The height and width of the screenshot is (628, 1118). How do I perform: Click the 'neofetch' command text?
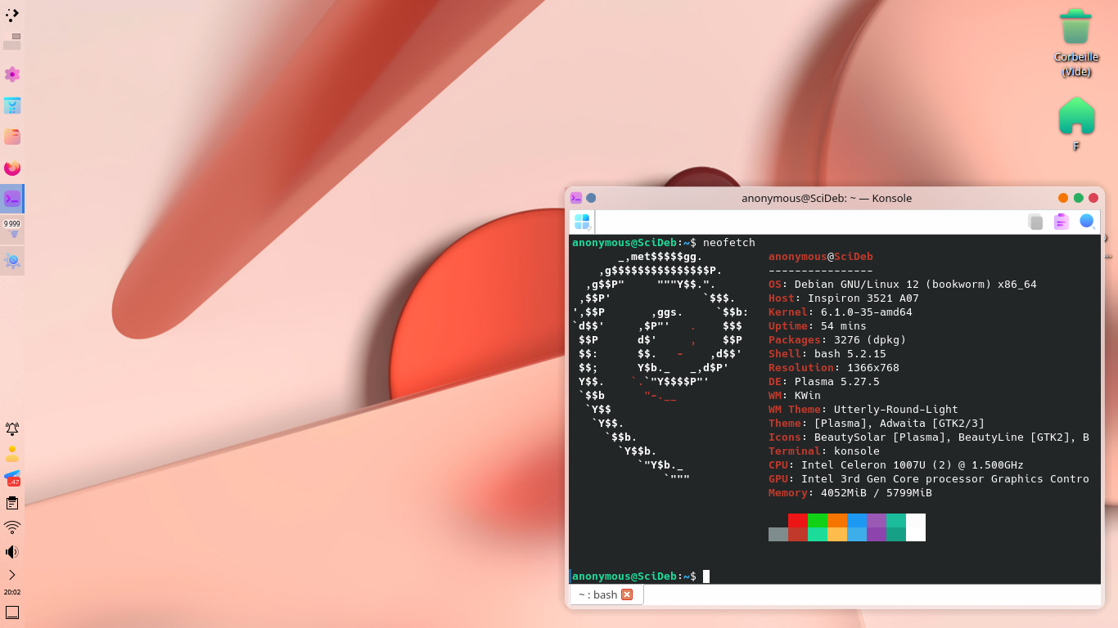point(729,243)
